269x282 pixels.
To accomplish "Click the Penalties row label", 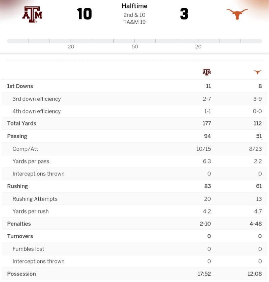I will pyautogui.click(x=19, y=224).
